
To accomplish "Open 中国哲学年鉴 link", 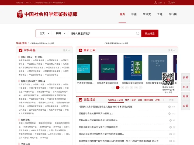I will (24, 60).
